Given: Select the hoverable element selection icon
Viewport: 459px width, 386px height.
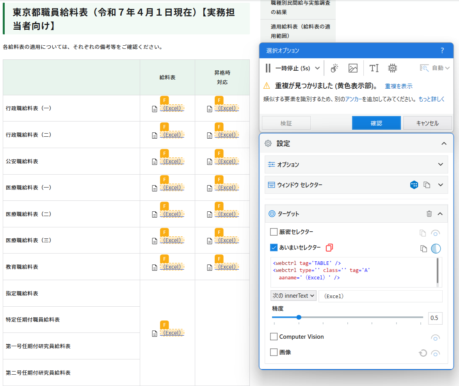Looking at the screenshot, I should pyautogui.click(x=334, y=68).
